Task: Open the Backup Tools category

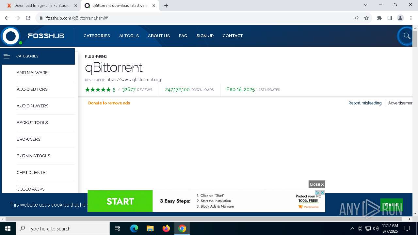Action: [32, 123]
